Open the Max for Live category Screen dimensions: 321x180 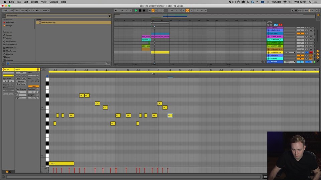coord(11,51)
